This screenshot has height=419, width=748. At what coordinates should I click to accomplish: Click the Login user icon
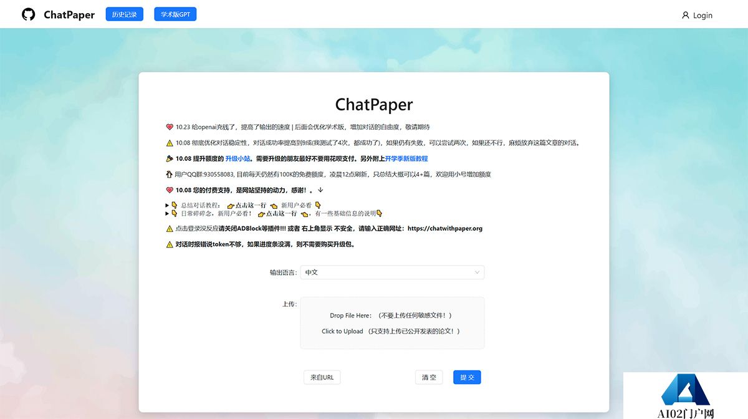[x=686, y=15]
